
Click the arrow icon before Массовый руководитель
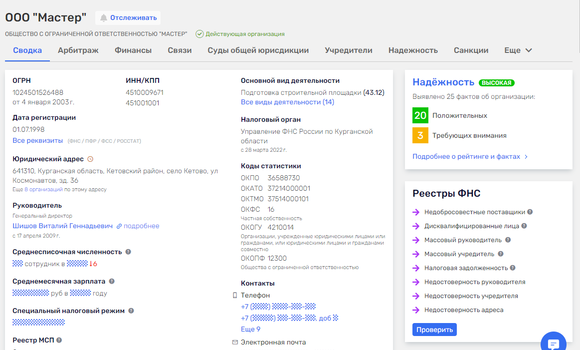[416, 240]
